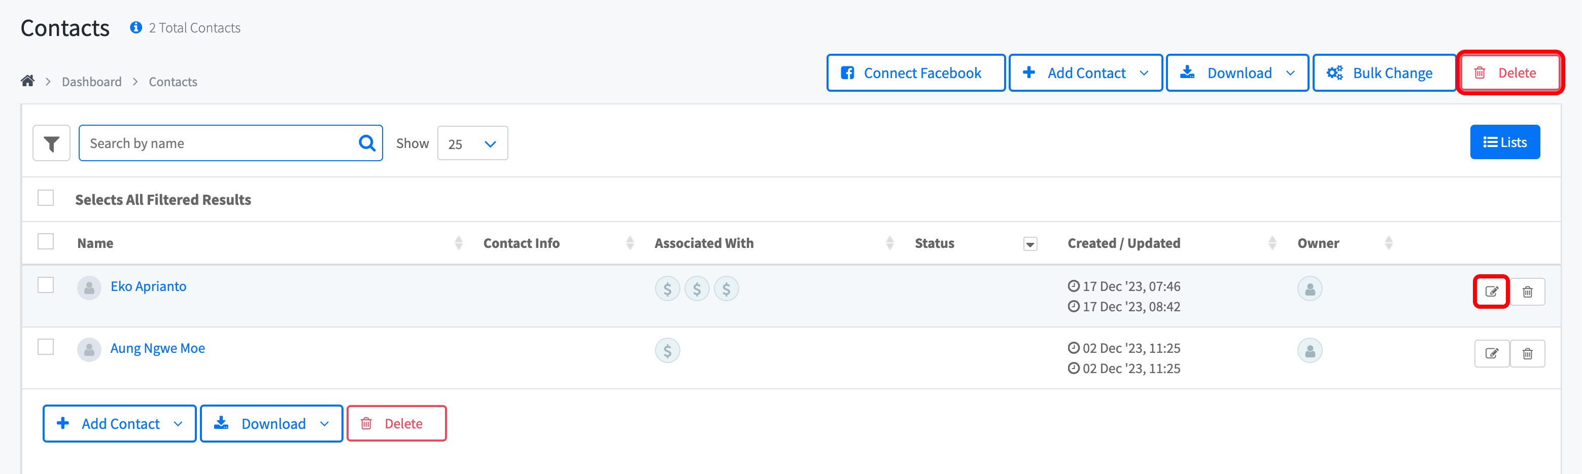Open the Show 25 entries dropdown
Screen dimensions: 1582x474
coord(472,143)
